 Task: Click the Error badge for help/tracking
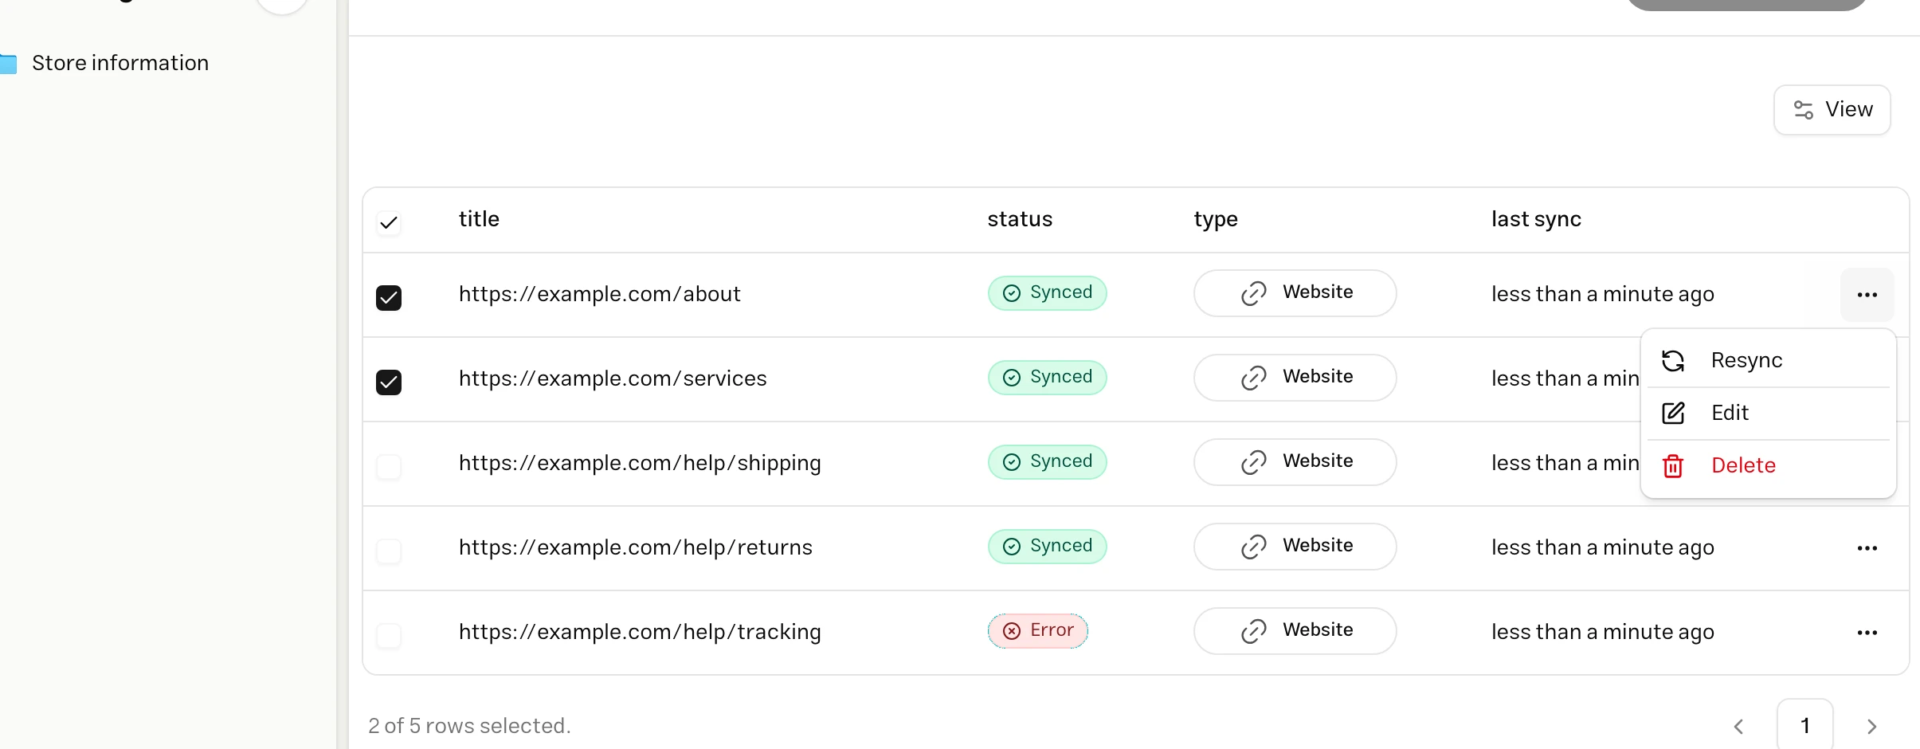pos(1037,631)
